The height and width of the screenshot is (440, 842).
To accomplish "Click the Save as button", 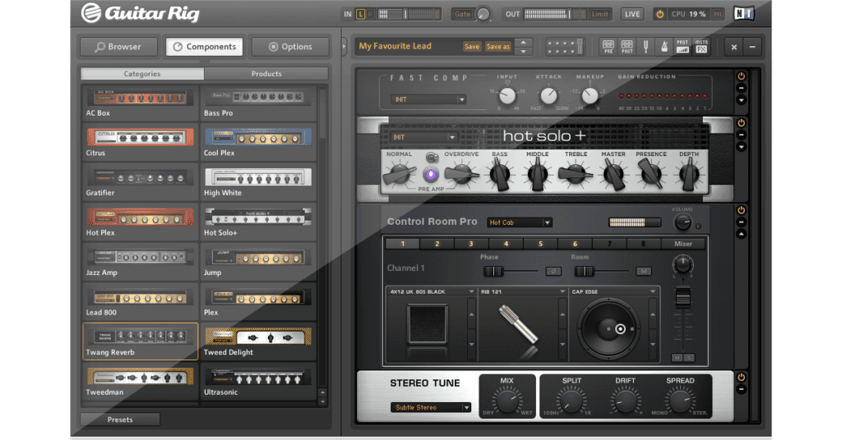I will [497, 47].
